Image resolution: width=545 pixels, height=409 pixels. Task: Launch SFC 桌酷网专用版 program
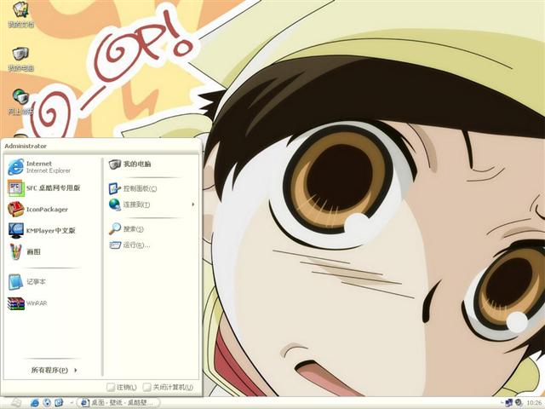(x=52, y=187)
